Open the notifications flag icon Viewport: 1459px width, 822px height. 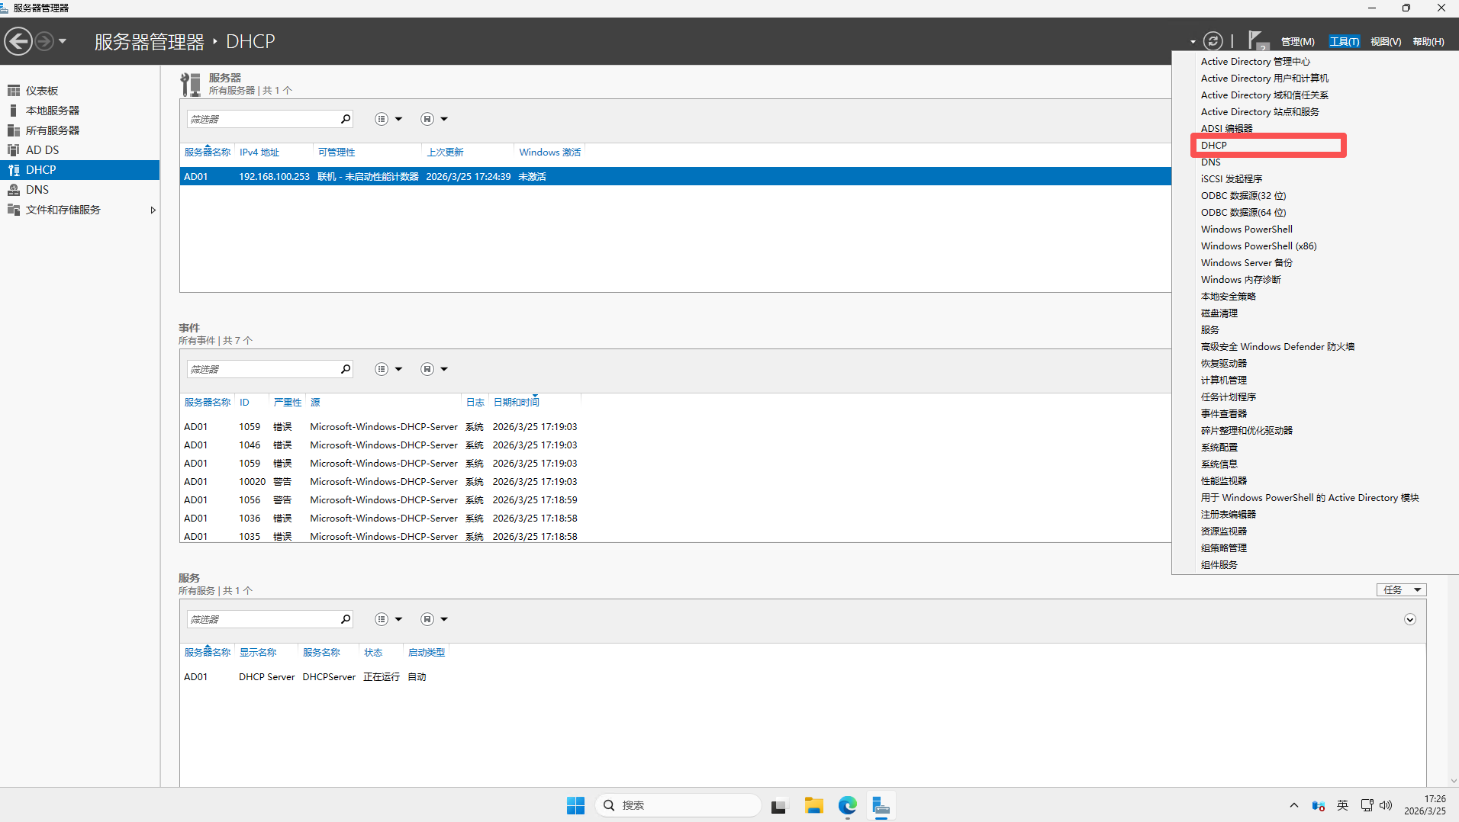click(x=1256, y=40)
